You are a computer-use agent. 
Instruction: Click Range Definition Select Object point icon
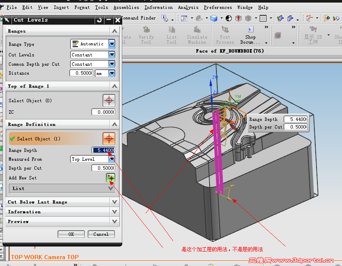(x=109, y=139)
